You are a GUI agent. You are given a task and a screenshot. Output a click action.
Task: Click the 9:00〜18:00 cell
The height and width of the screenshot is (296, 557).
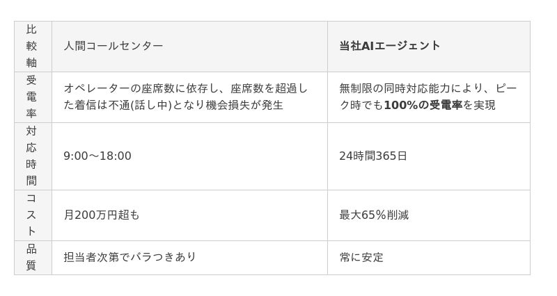point(189,156)
